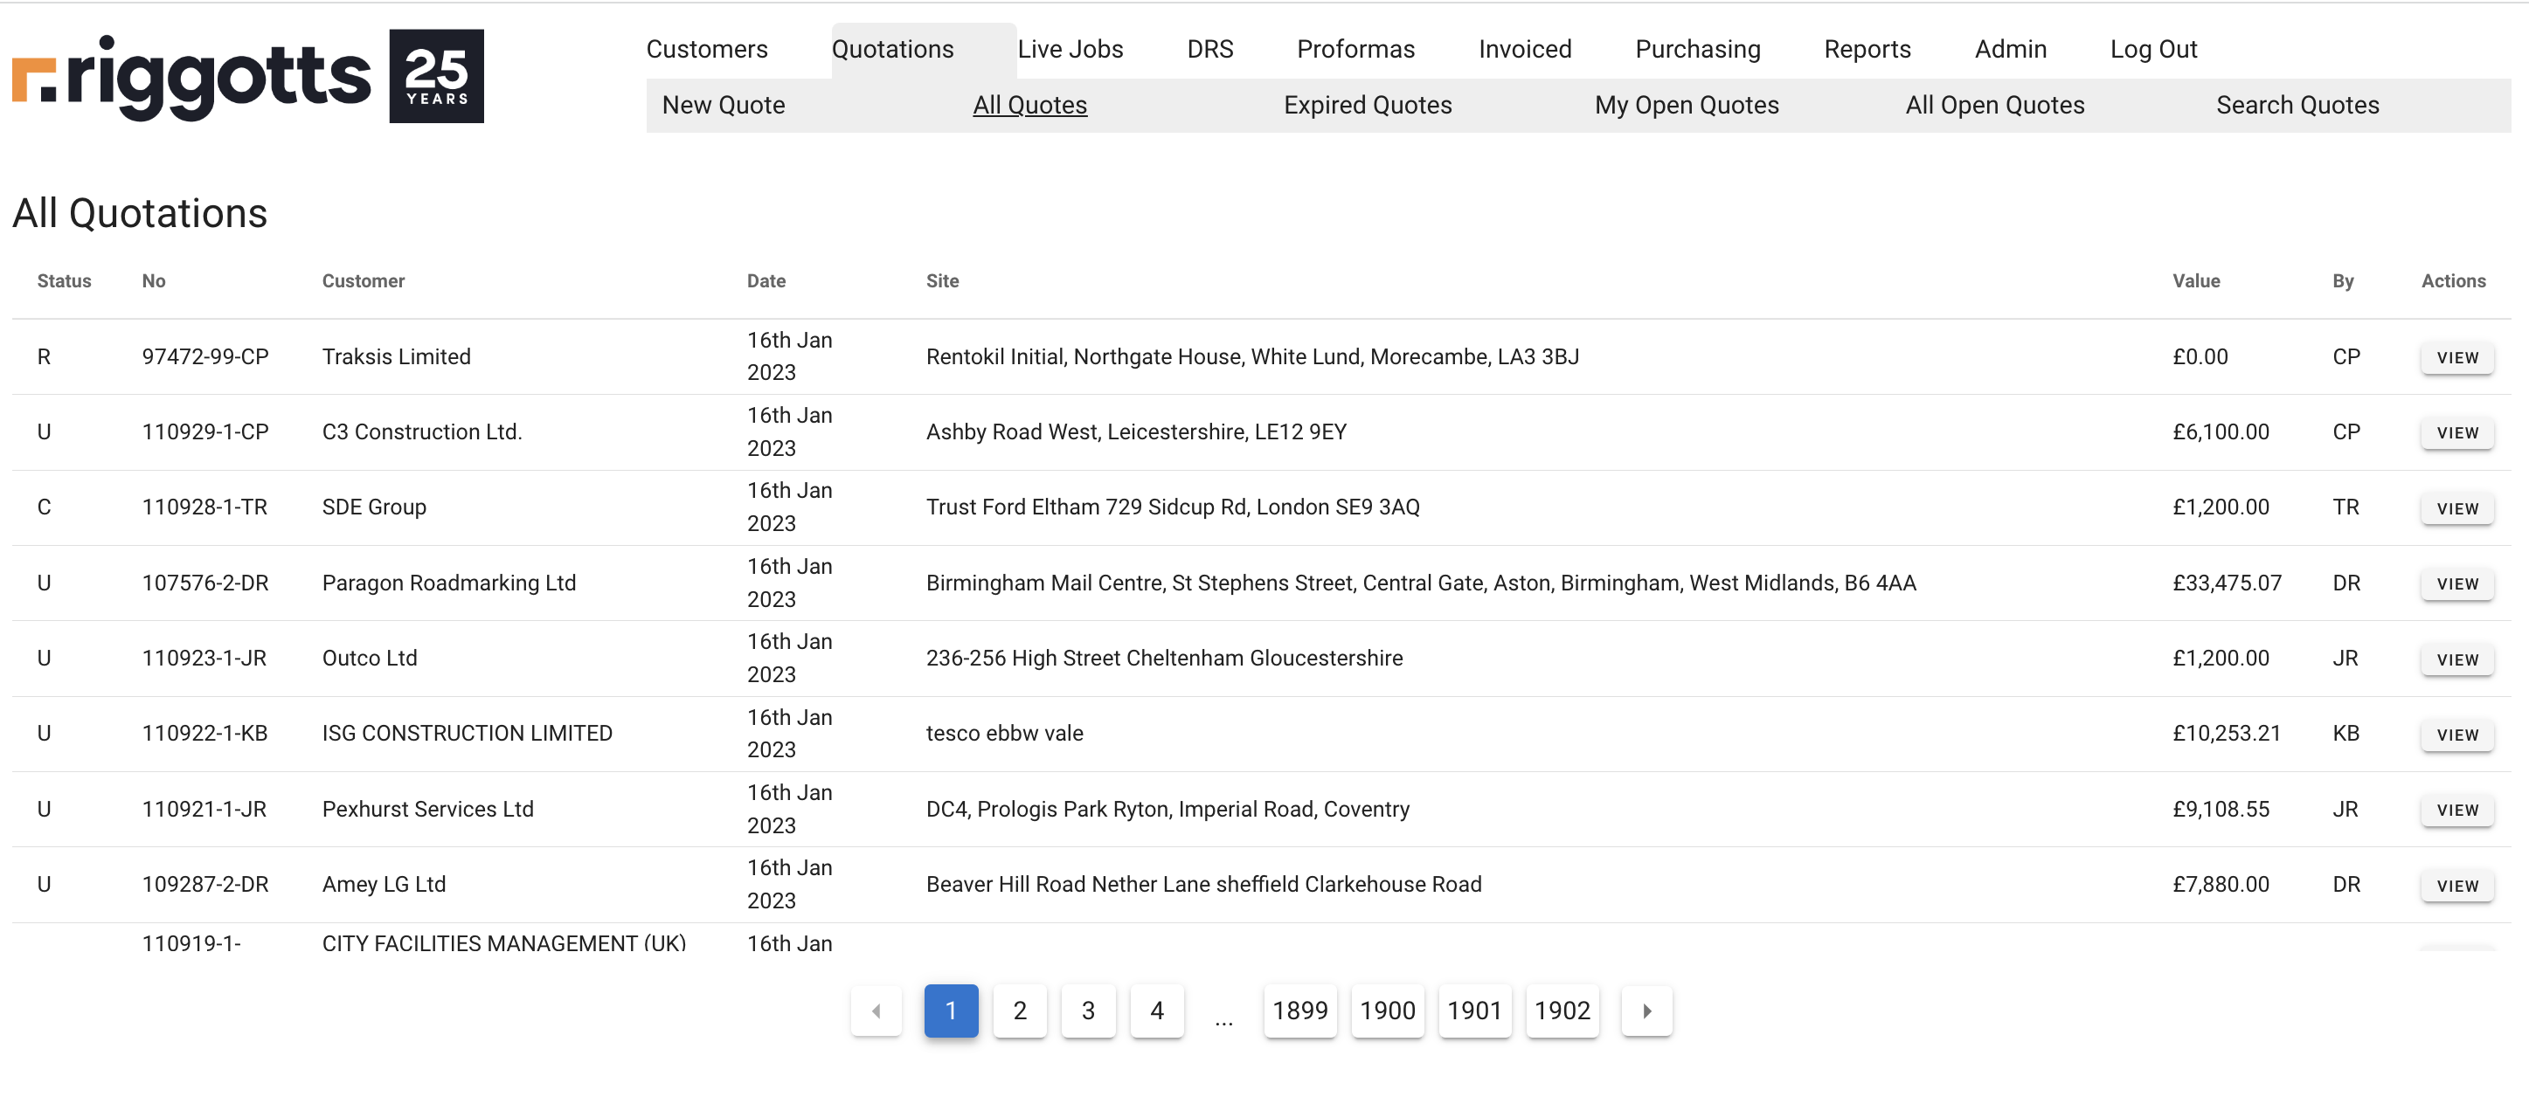Viewport: 2529px width, 1104px height.
Task: Click the Riggotts 25 Years logo
Action: [247, 77]
